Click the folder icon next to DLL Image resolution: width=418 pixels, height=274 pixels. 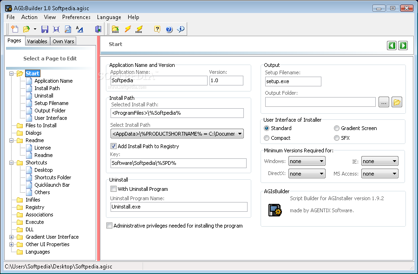[x=20, y=230]
